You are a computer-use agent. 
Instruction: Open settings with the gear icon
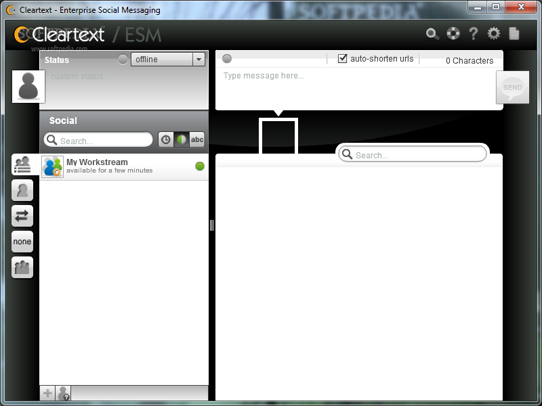(x=494, y=33)
